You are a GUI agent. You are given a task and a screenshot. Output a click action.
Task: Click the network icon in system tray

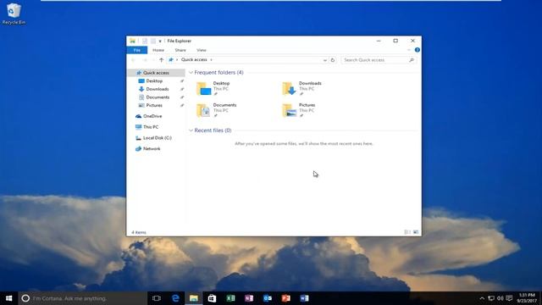pos(491,298)
